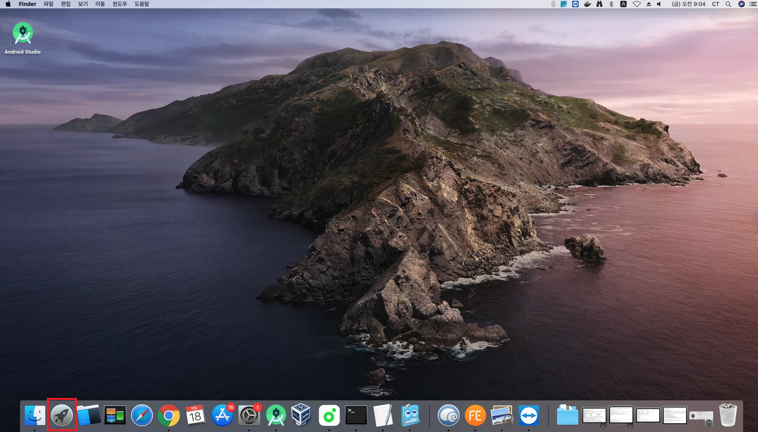758x432 pixels.
Task: Open Spotlight search magnifier
Action: (x=728, y=4)
